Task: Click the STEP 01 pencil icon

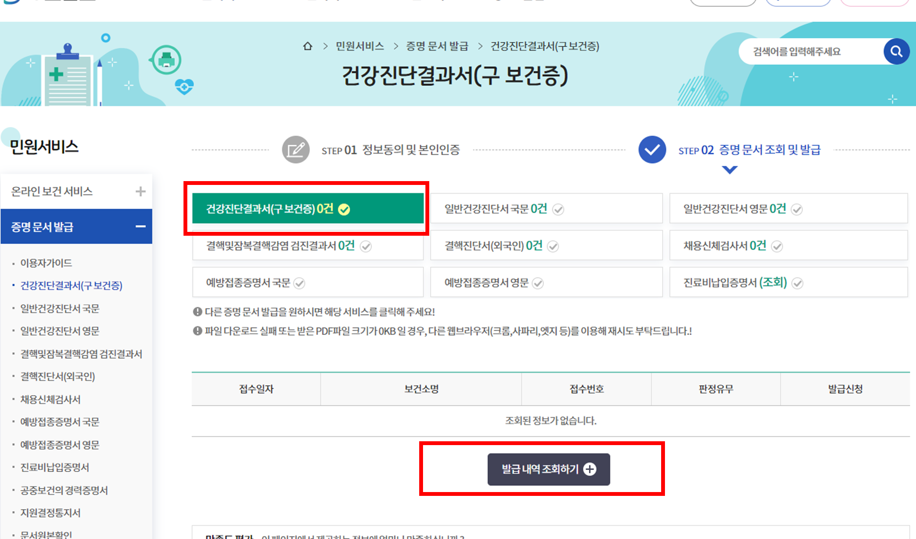Action: pyautogui.click(x=296, y=149)
